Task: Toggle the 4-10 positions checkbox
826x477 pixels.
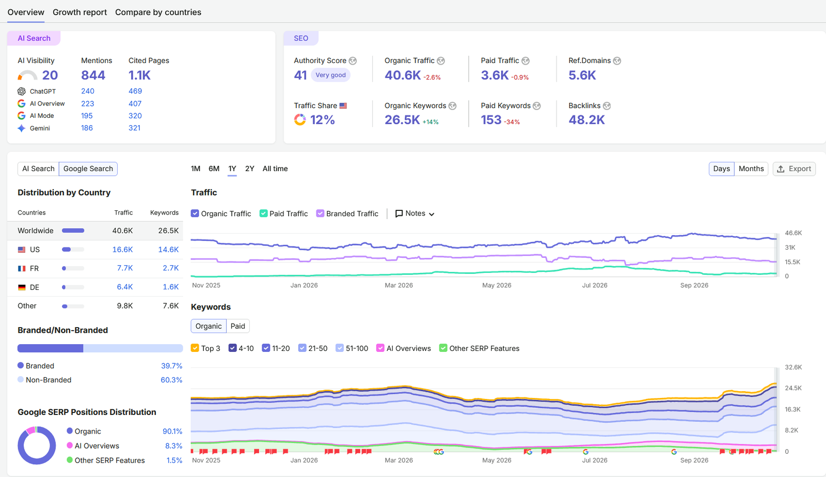Action: click(x=233, y=348)
